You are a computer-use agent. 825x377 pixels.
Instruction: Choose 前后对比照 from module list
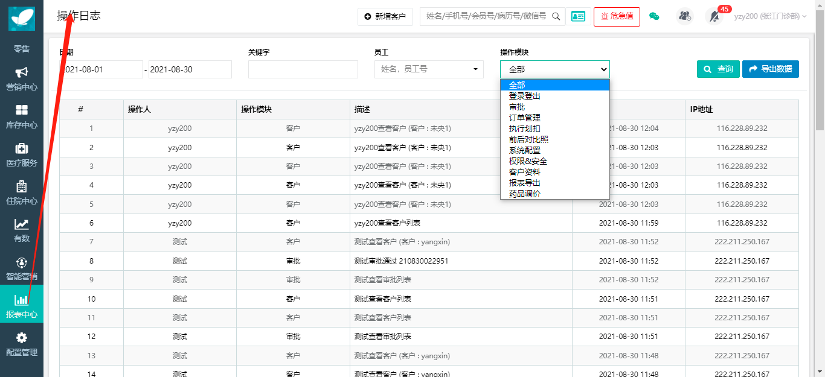point(555,139)
